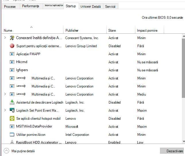This screenshot has width=185, height=156.
Task: Click Nu se măsoară in Hkcmd row
Action: tap(147, 62)
